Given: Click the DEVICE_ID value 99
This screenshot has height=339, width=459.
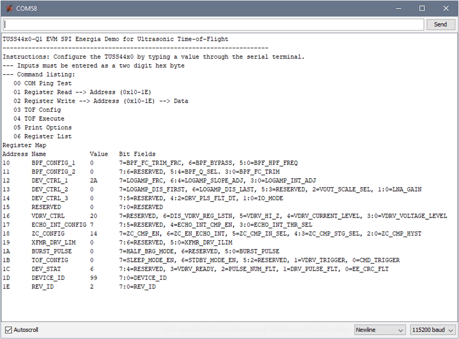Looking at the screenshot, I should pyautogui.click(x=93, y=278).
